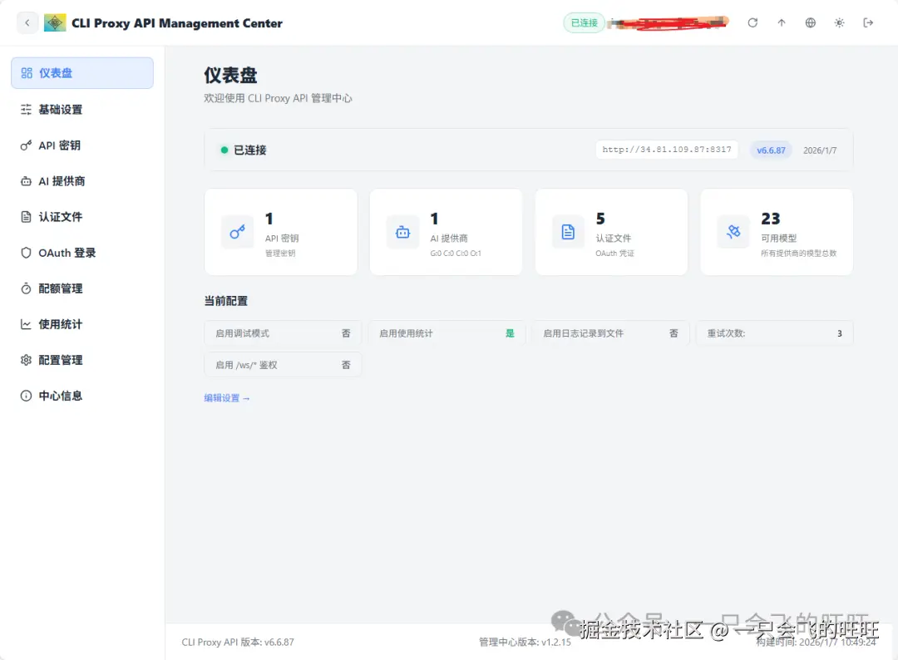
Task: Click the key icon on API 密钥 card
Action: click(237, 232)
